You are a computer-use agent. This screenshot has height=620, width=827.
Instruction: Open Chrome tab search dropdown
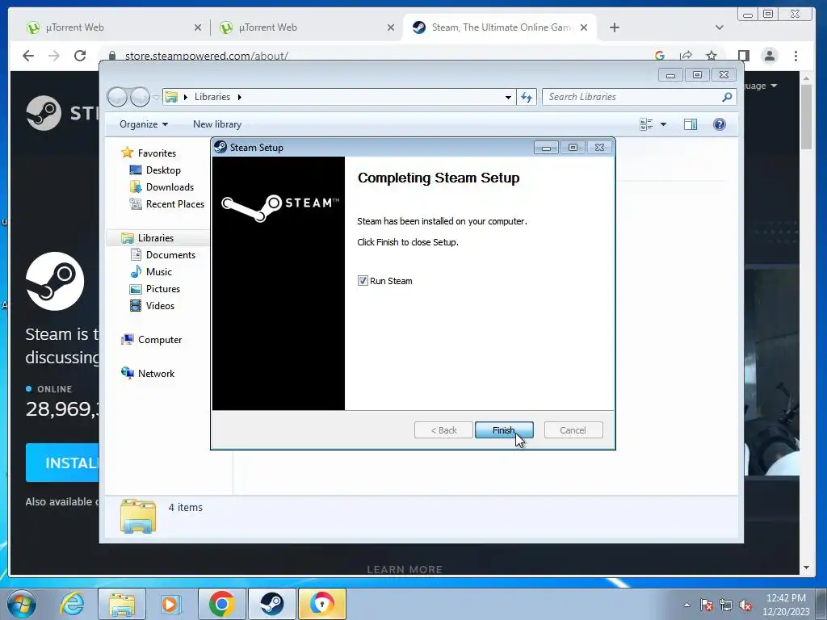pos(720,27)
